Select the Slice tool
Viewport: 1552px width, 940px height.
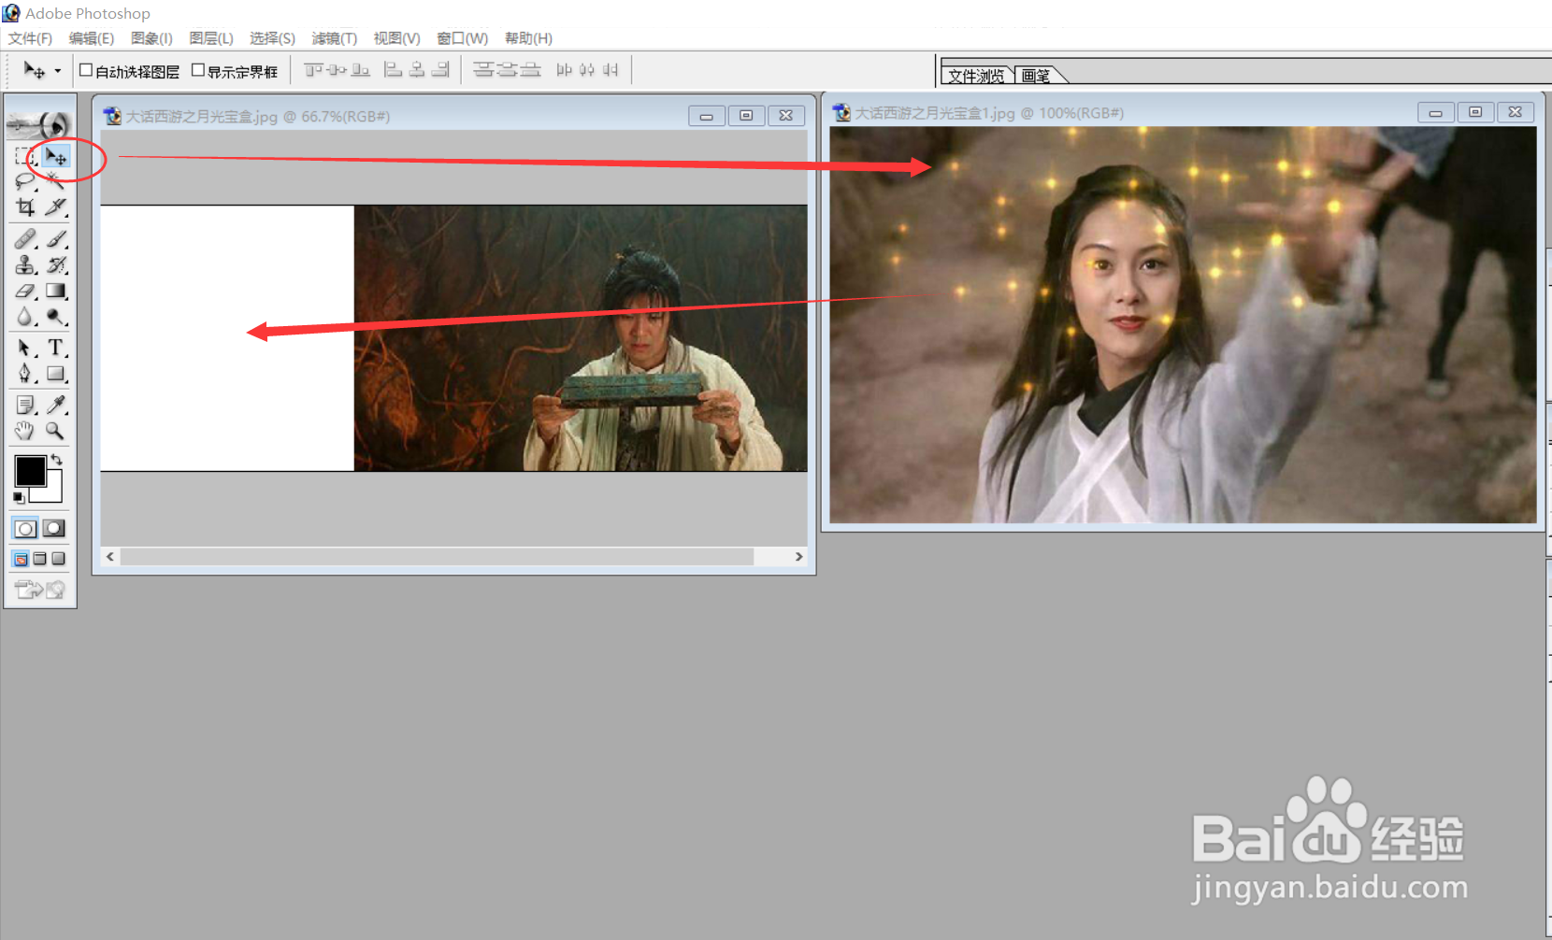point(56,207)
